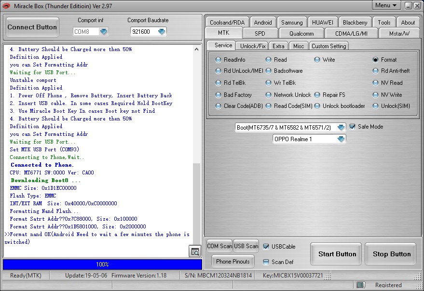Click the log pane scrollbar thumb
Image resolution: width=424 pixels, height=291 pixels.
(x=197, y=203)
